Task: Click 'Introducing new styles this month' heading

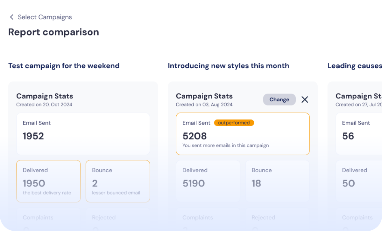Action: (x=228, y=66)
